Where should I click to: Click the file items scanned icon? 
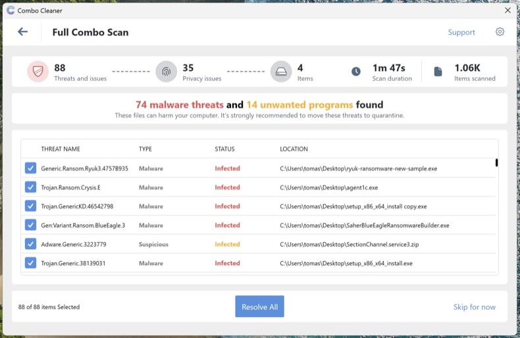pos(438,71)
